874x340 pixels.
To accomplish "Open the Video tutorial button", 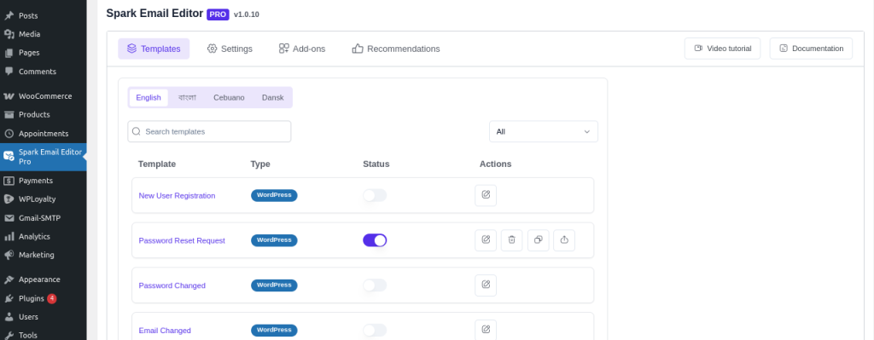I will 722,49.
